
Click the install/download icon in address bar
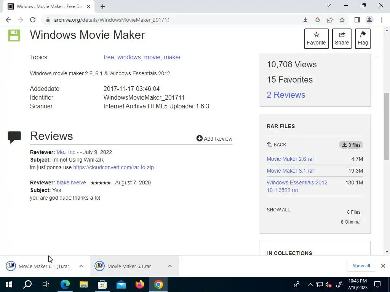point(305,20)
